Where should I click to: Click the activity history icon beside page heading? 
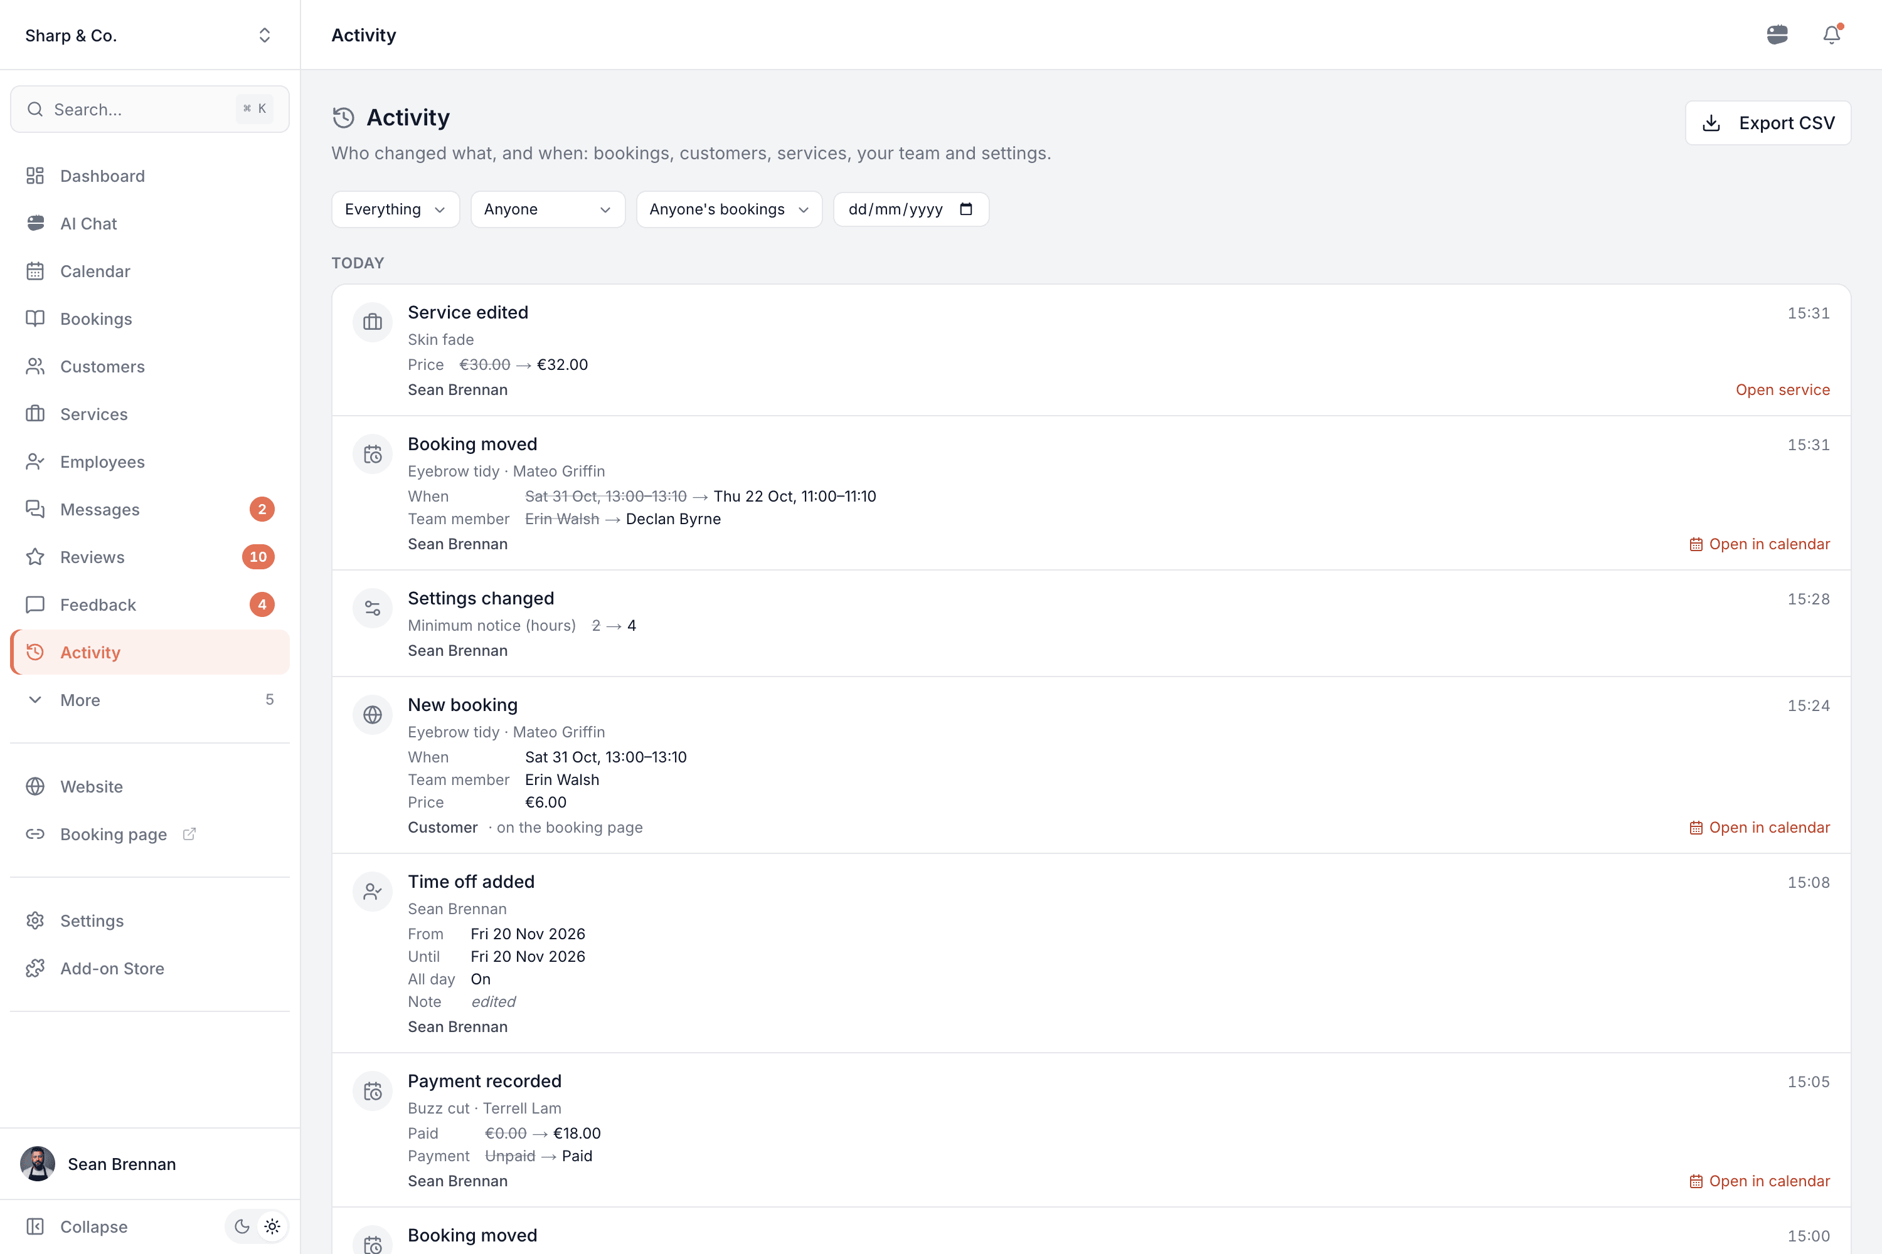344,118
